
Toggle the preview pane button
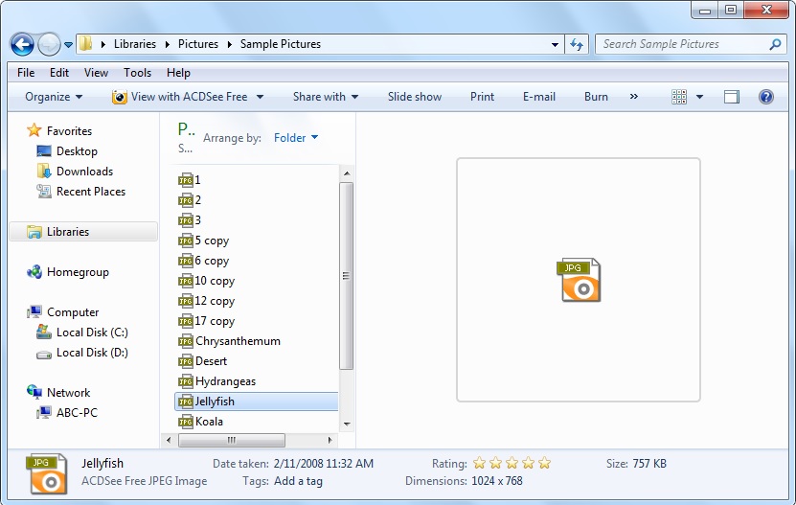coord(732,97)
